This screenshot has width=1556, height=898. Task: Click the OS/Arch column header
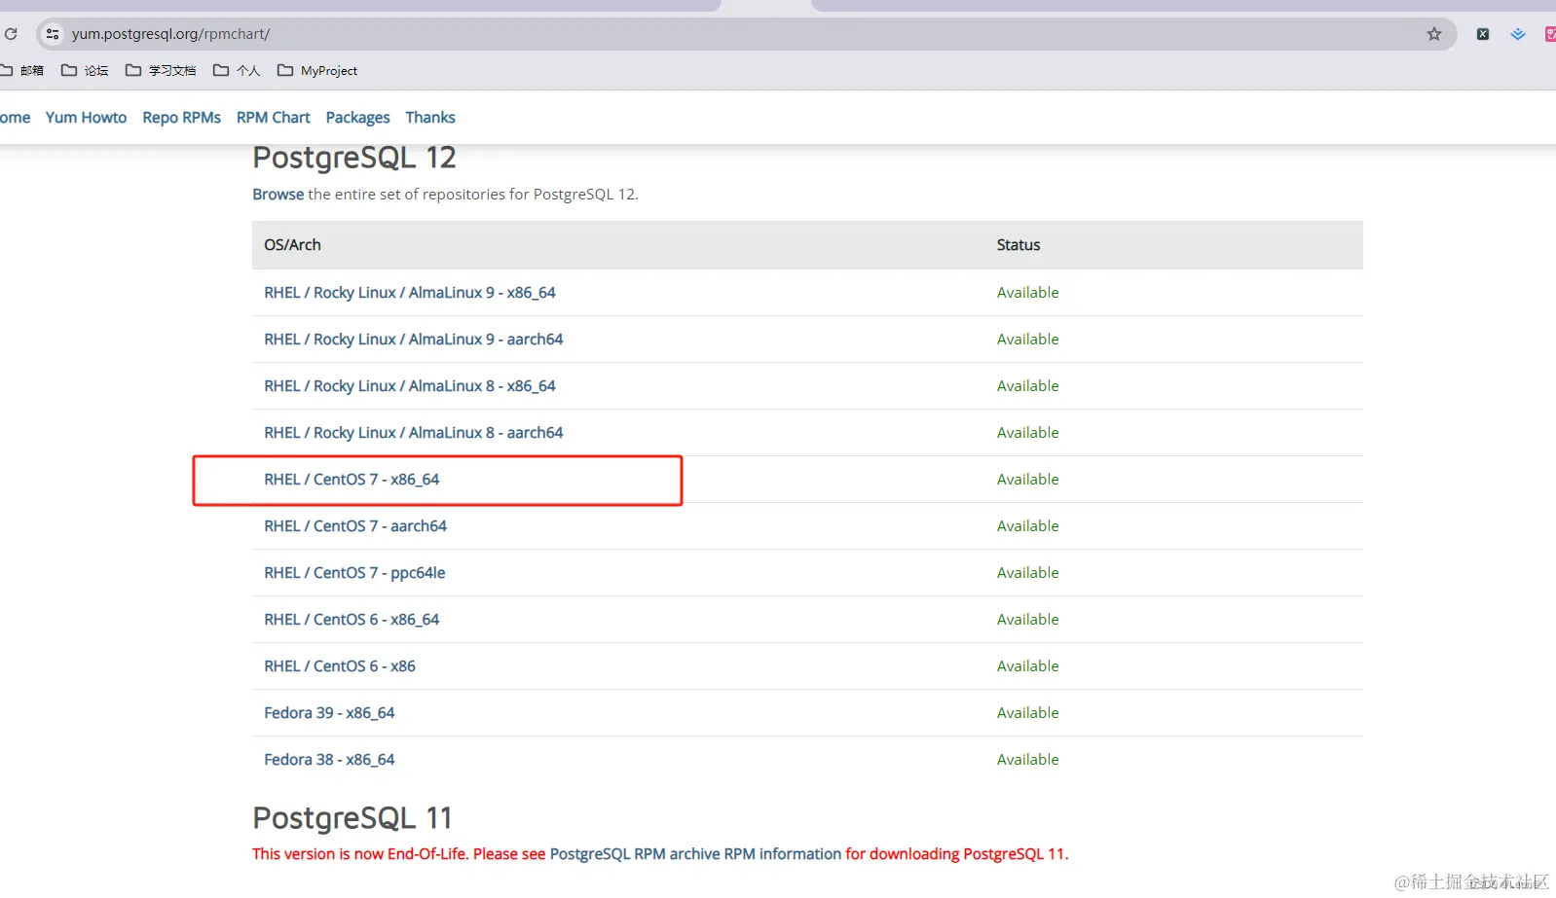click(x=292, y=245)
